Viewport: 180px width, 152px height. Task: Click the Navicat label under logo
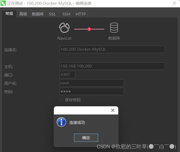[x=64, y=38]
